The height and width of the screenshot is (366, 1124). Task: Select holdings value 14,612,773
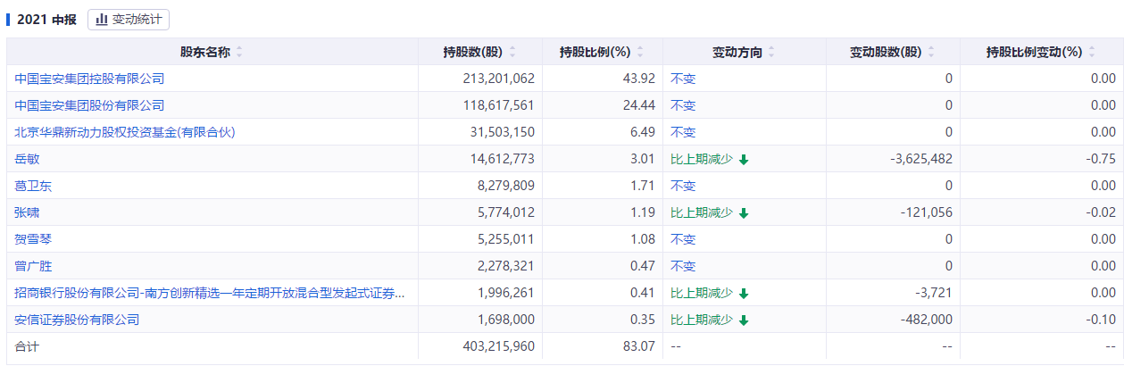click(x=502, y=159)
